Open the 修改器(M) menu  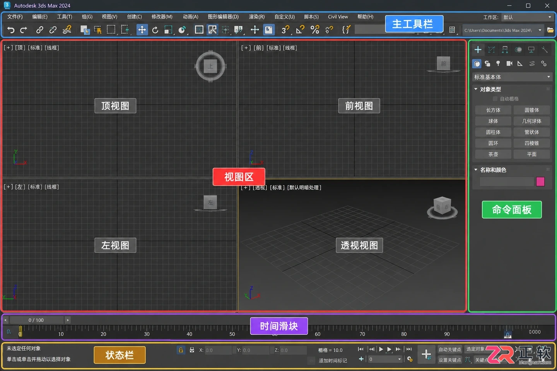coord(162,17)
